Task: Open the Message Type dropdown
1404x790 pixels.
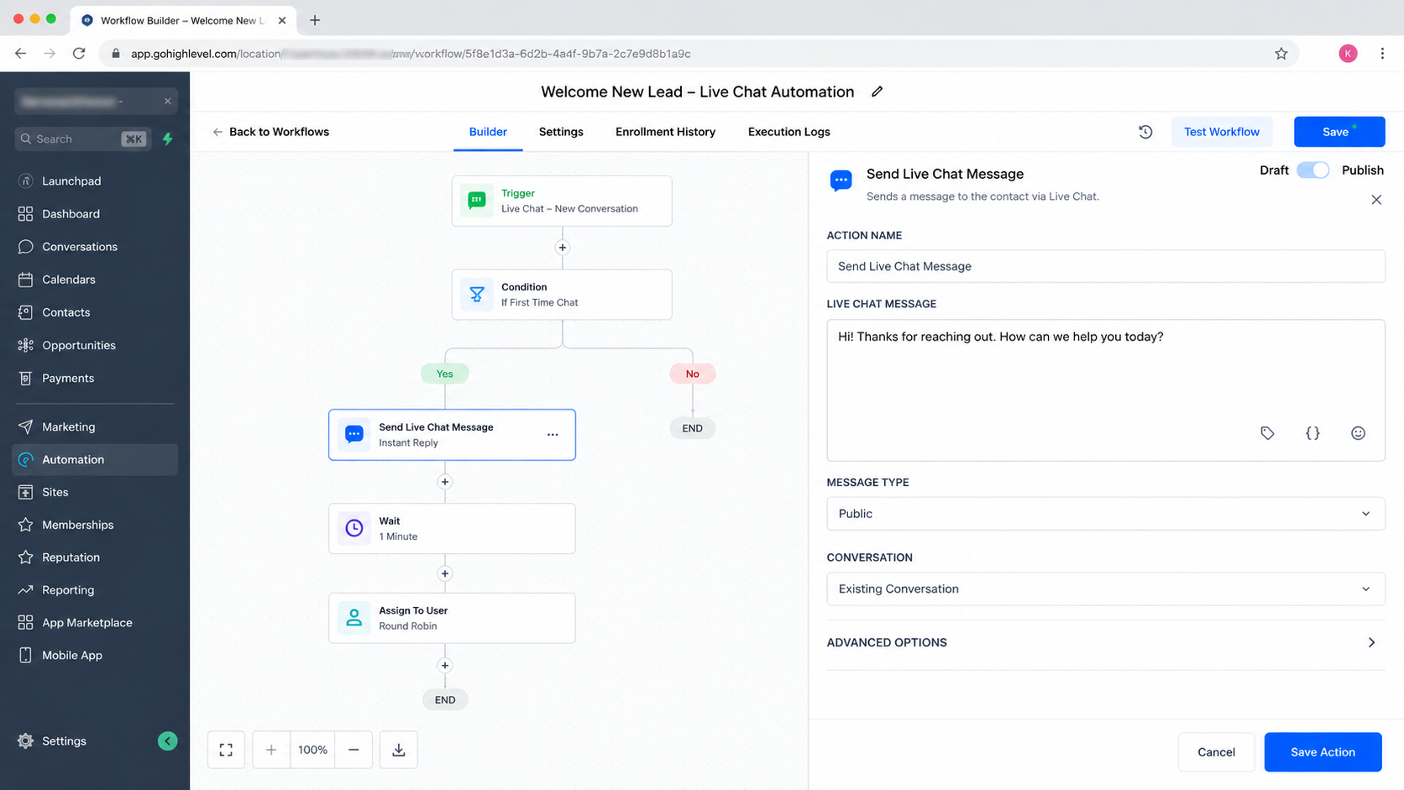Action: click(1105, 514)
